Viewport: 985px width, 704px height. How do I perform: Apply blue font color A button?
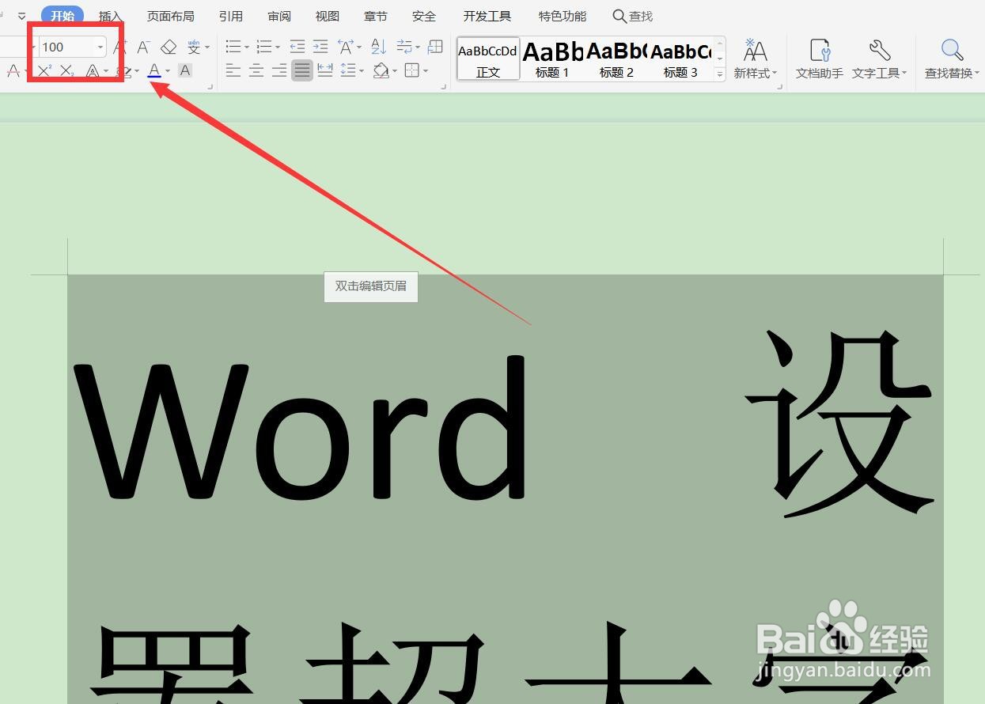[x=154, y=71]
